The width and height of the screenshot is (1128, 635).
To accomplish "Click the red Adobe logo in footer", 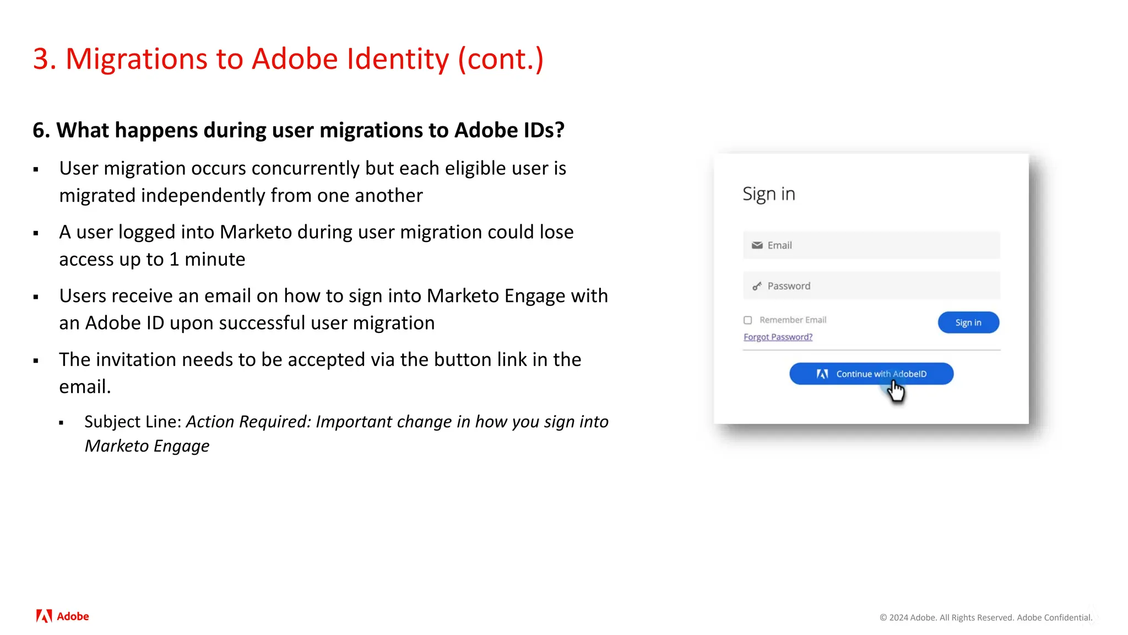I will (62, 616).
